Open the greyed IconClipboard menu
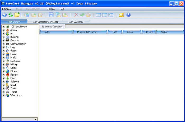185x122 pixels. pos(33,9)
